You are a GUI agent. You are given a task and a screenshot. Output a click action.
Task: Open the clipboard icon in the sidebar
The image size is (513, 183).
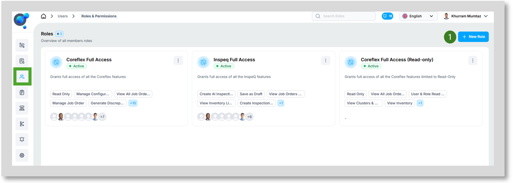(x=22, y=93)
